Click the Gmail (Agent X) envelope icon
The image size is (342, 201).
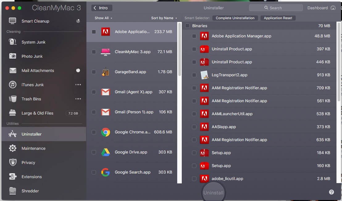pyautogui.click(x=105, y=92)
